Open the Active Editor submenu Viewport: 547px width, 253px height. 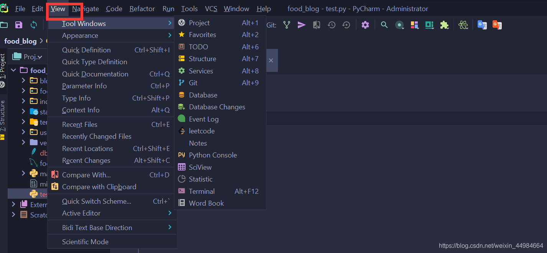pos(112,213)
